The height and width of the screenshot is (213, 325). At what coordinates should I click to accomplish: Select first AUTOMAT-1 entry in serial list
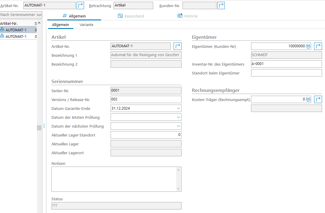coord(16,30)
